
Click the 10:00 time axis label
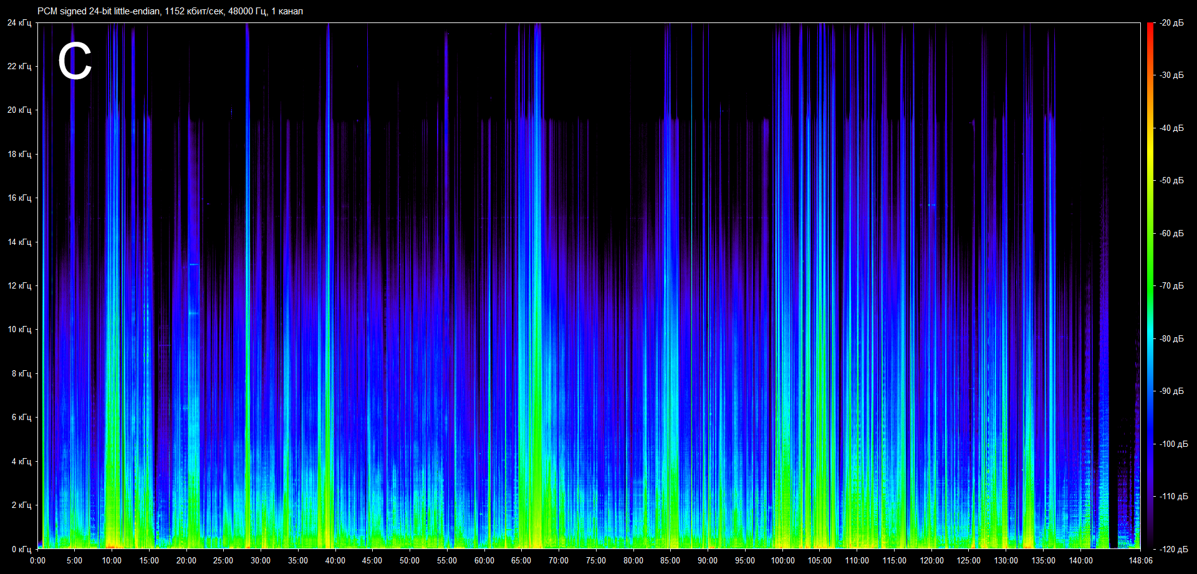[x=112, y=560]
